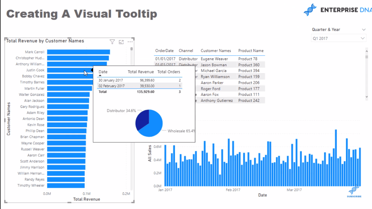Click the Product 78 cell
372x209 pixels.
248,59
